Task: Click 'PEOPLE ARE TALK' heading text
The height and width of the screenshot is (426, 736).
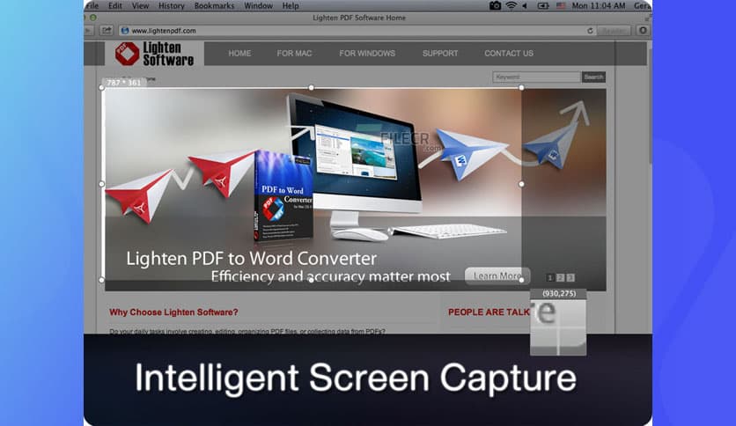Action: (x=489, y=312)
